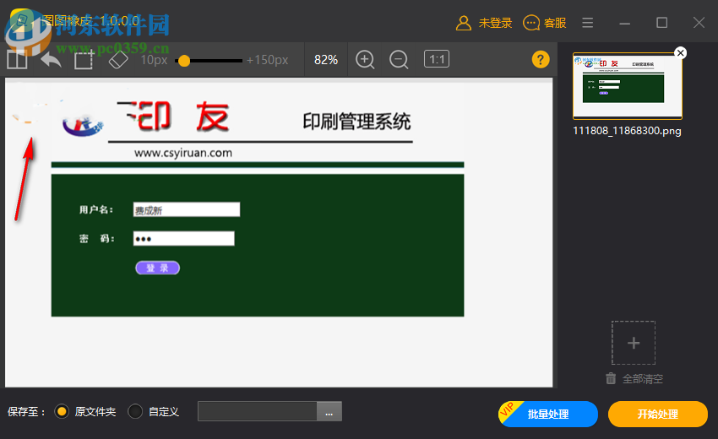
Task: Adjust the brush size slider handle
Action: point(184,61)
